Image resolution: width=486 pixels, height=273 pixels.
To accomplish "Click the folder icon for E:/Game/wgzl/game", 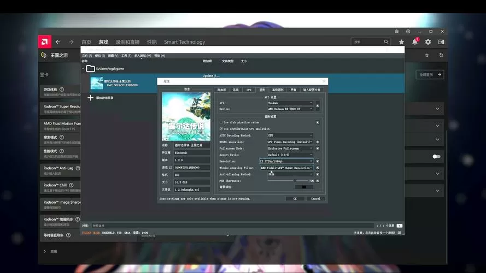I will point(91,69).
